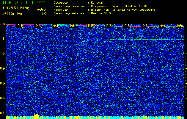Click the 0.6 frequency axis label
This screenshot has width=187, height=119.
3,113
